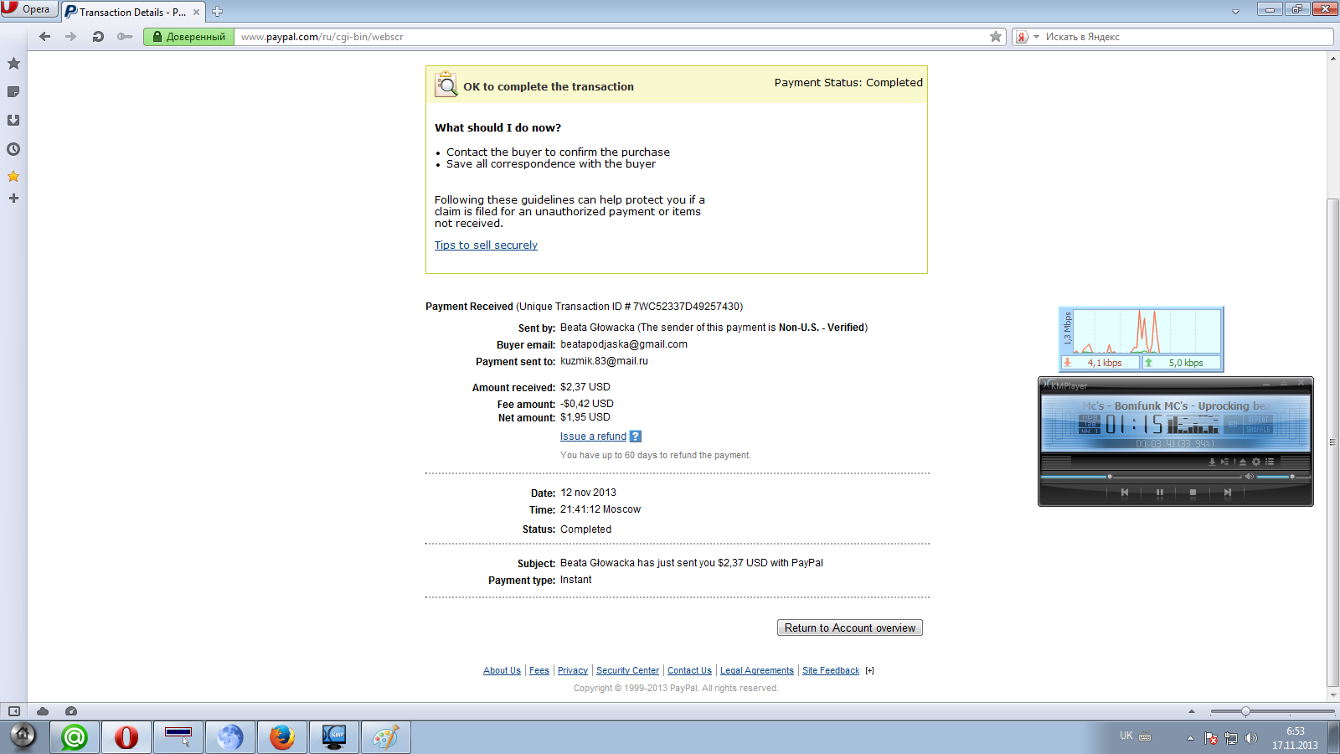Screen dimensions: 1340x754
Task: Open the Opera main menu
Action: pyautogui.click(x=28, y=9)
